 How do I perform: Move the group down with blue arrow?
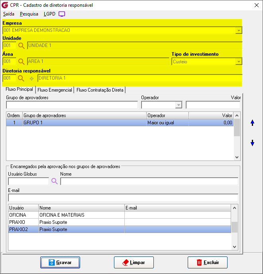(x=252, y=143)
